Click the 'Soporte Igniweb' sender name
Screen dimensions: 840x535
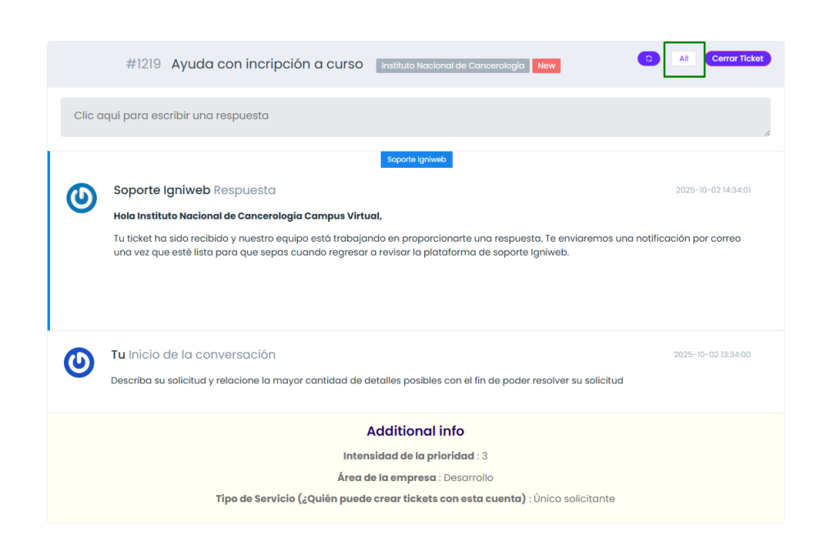162,190
